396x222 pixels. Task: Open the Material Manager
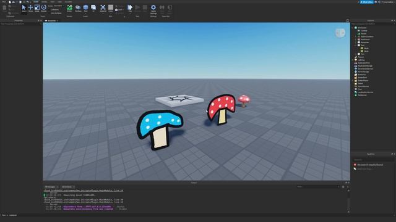(x=103, y=8)
